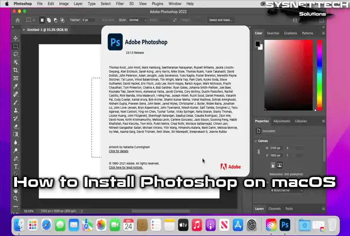Set canvas to landscape orientation
Screen dimensions: 350x236
(x=280, y=165)
